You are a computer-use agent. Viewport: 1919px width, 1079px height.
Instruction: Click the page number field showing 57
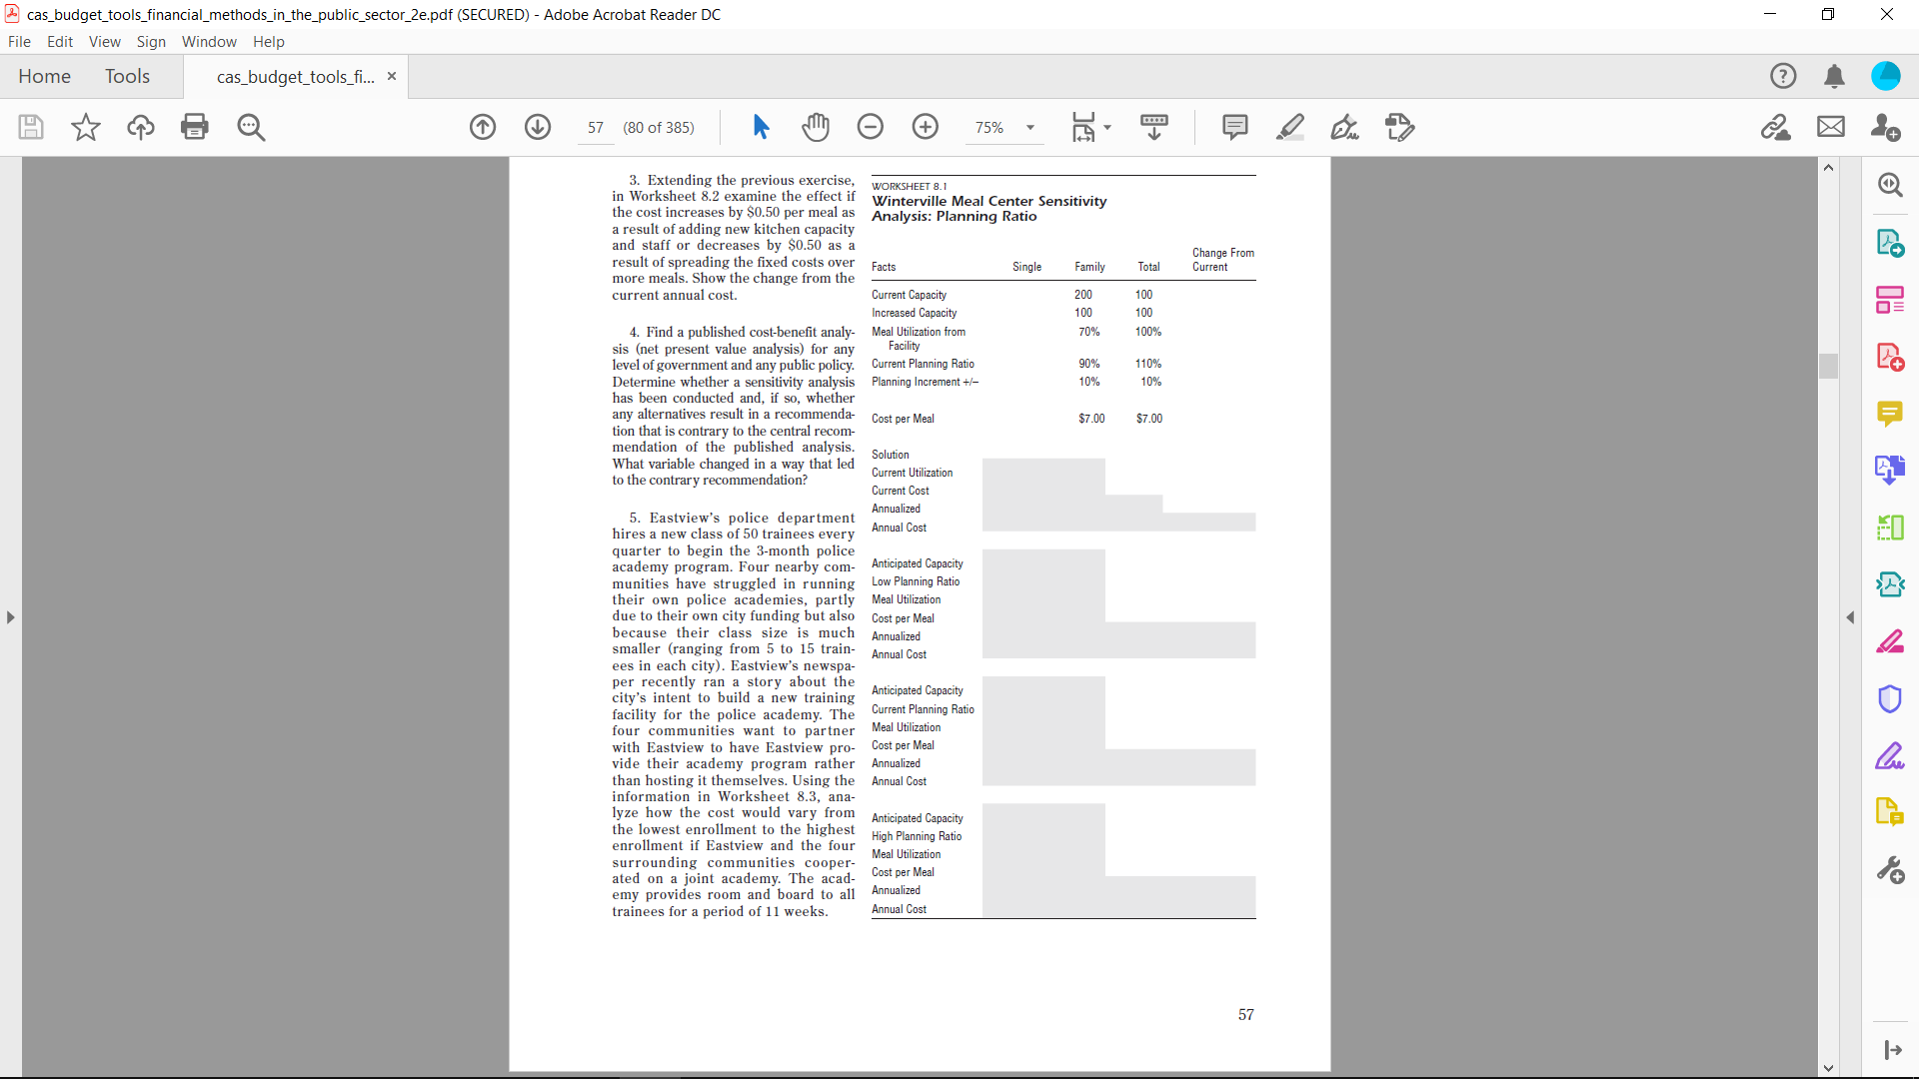click(596, 128)
